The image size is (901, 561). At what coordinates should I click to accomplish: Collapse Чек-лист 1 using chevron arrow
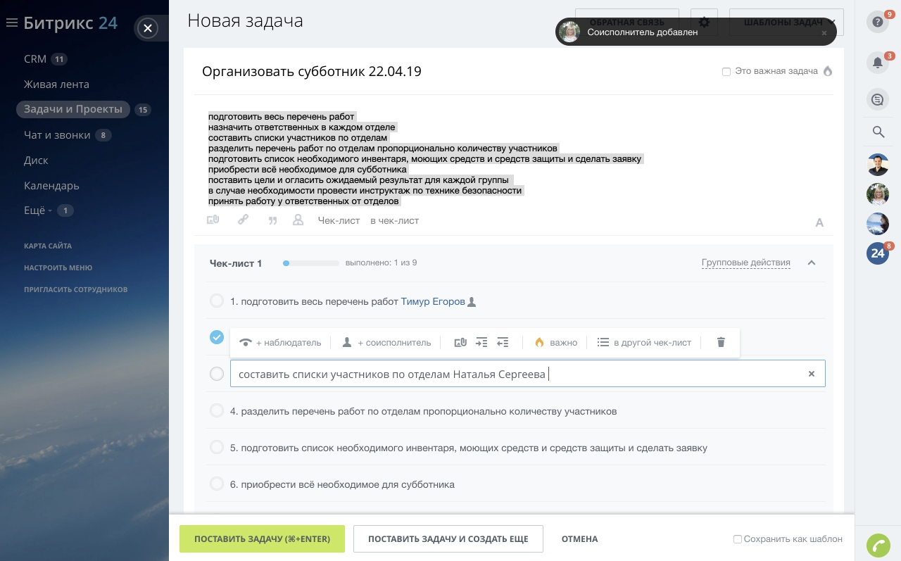[812, 263]
